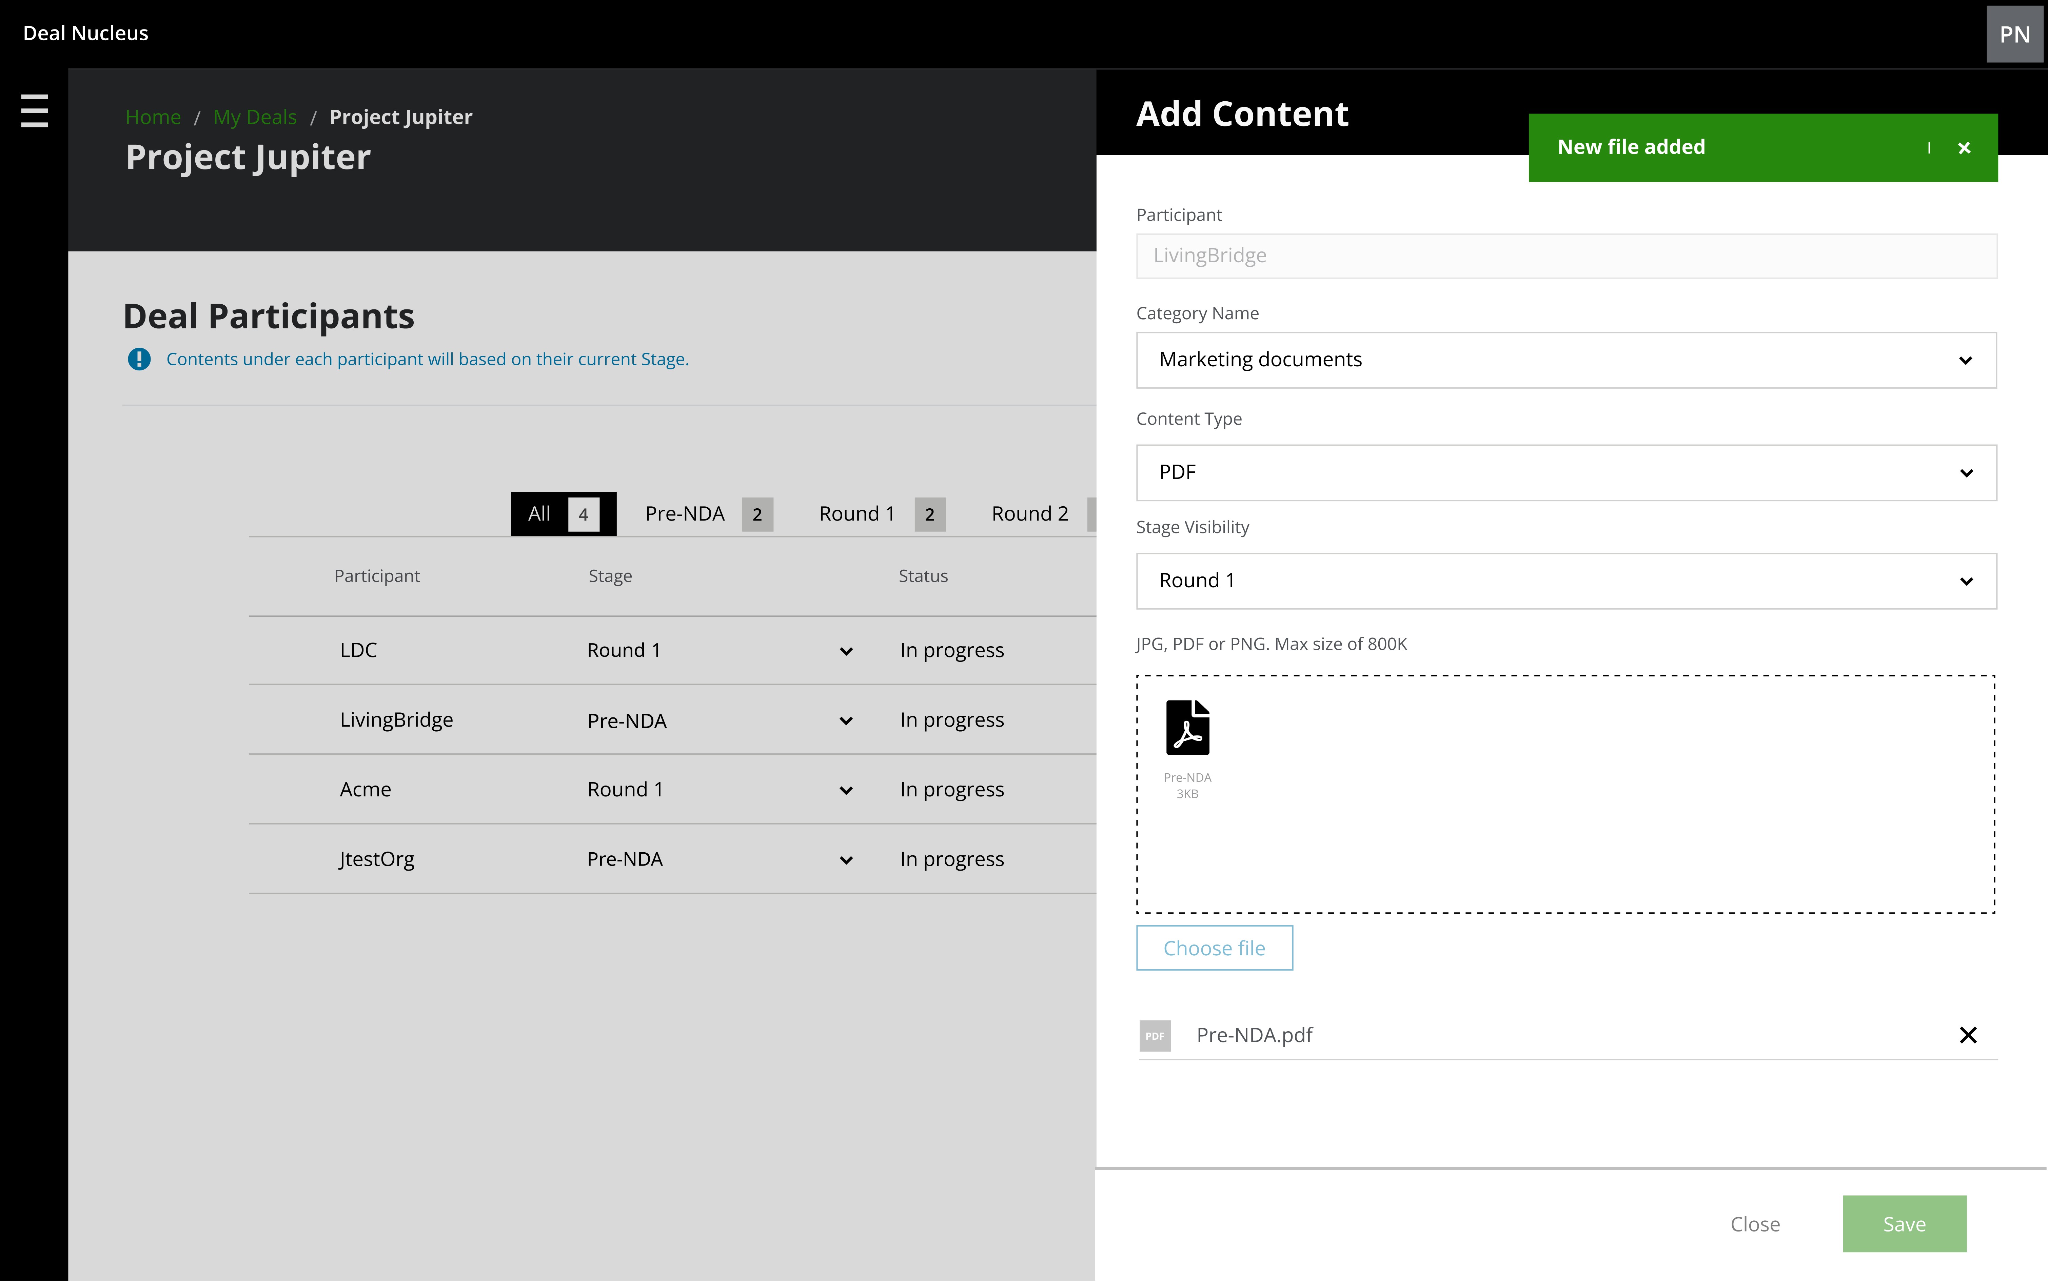2048x1281 pixels.
Task: Click the blue info icon under Deal Participants
Action: pyautogui.click(x=139, y=359)
